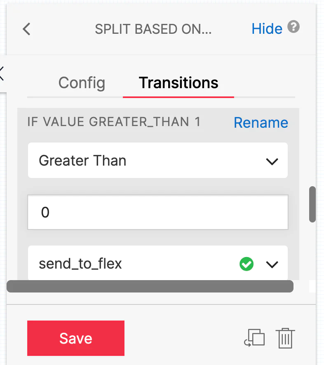Viewport: 324px width, 365px height.
Task: Navigate back using the left chevron arrow
Action: point(26,29)
